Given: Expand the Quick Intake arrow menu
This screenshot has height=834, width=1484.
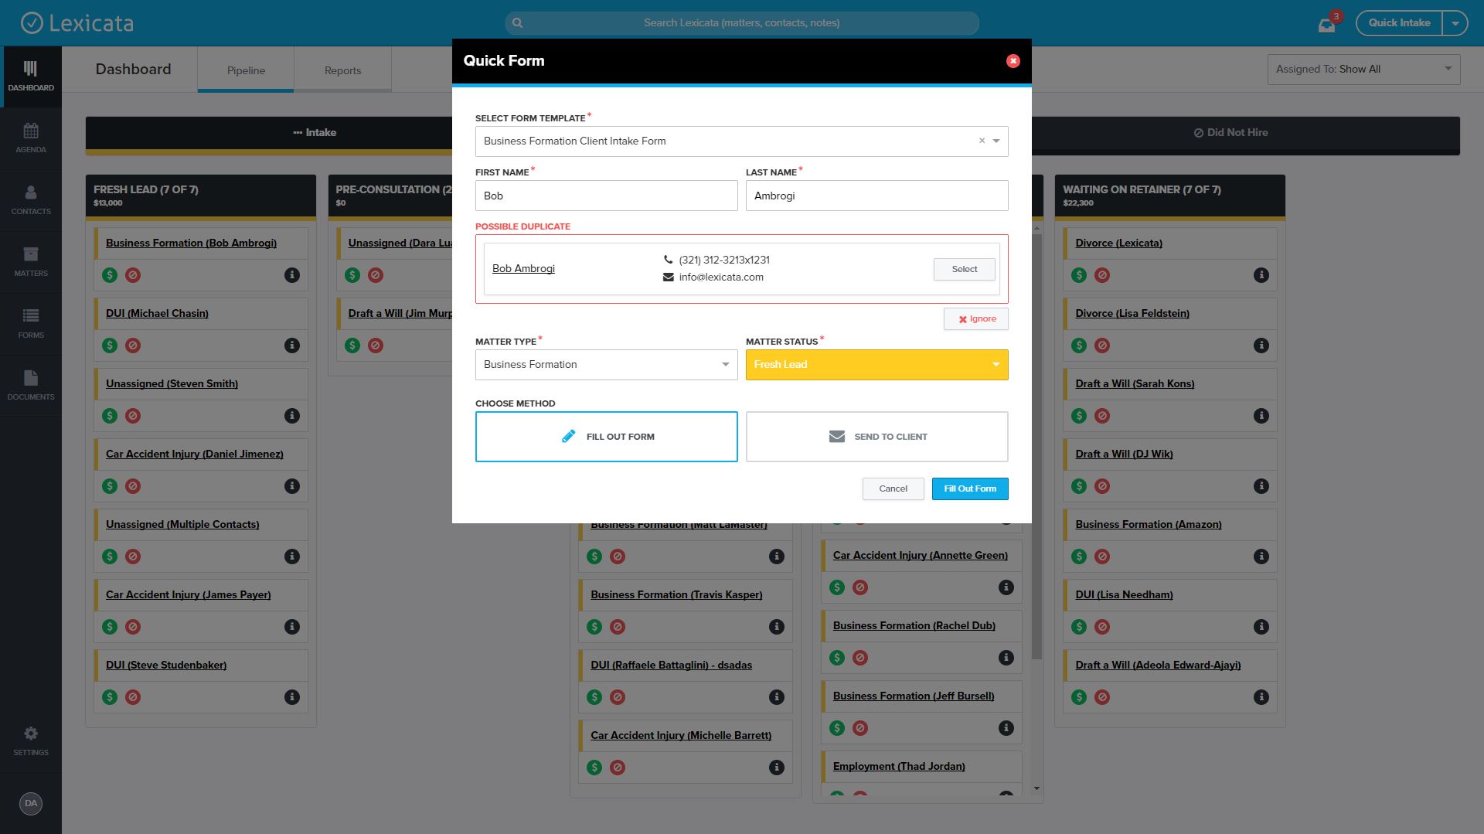Looking at the screenshot, I should pos(1455,23).
